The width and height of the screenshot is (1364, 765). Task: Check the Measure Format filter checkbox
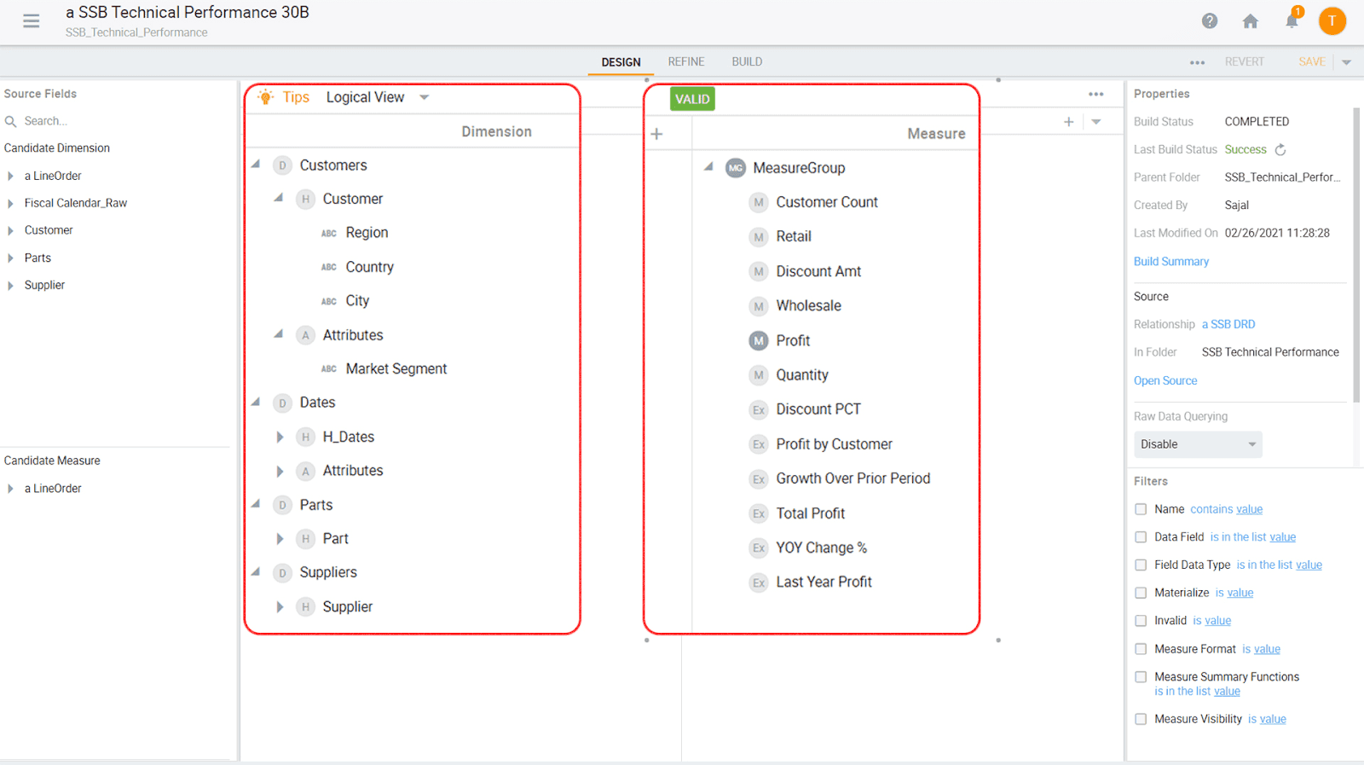tap(1141, 649)
